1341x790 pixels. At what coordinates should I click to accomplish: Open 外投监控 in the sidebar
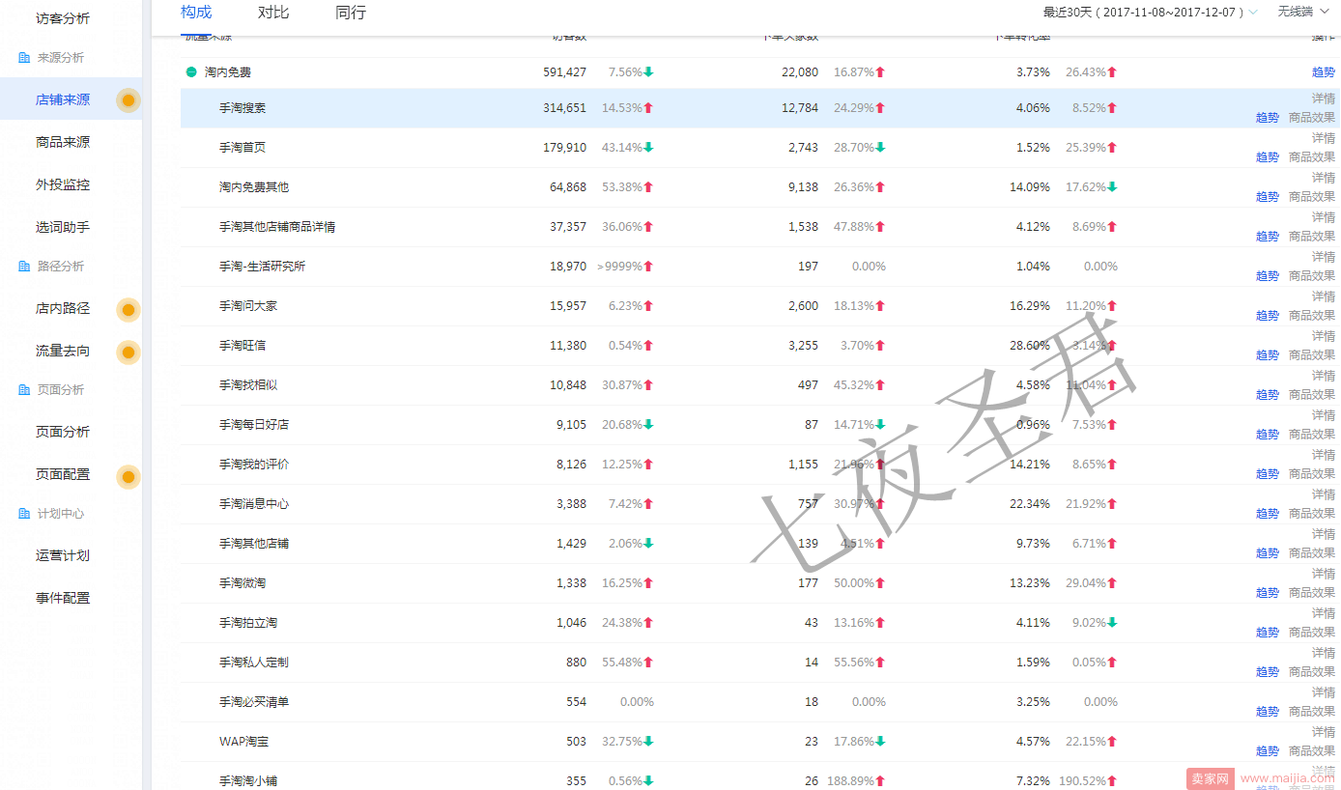click(x=63, y=184)
